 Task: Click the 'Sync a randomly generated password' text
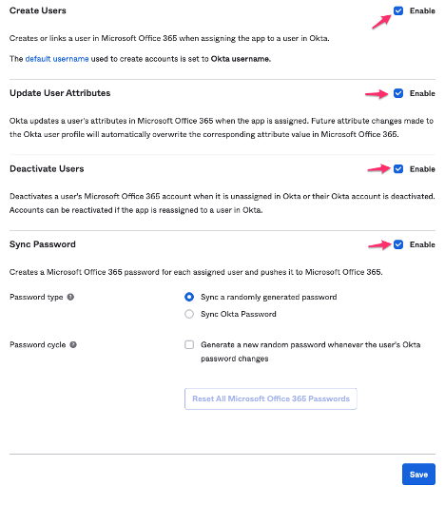268,297
